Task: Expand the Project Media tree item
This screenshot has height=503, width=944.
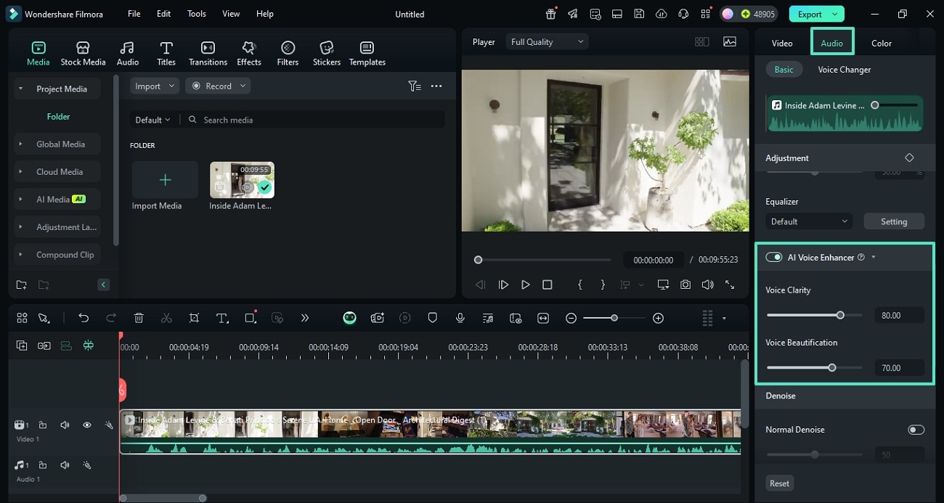Action: pos(20,89)
